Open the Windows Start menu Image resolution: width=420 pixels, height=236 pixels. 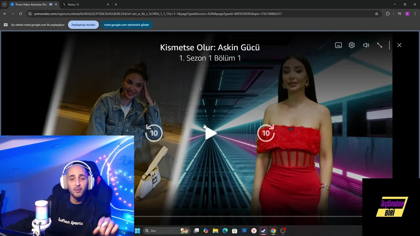(x=137, y=231)
